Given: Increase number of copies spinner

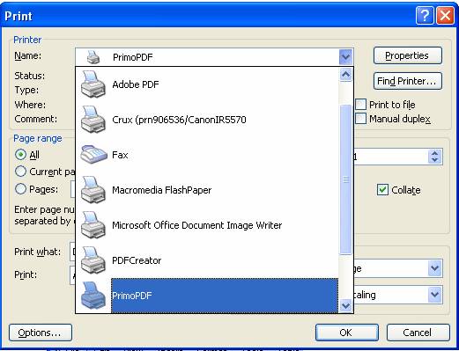Looking at the screenshot, I should 434,153.
